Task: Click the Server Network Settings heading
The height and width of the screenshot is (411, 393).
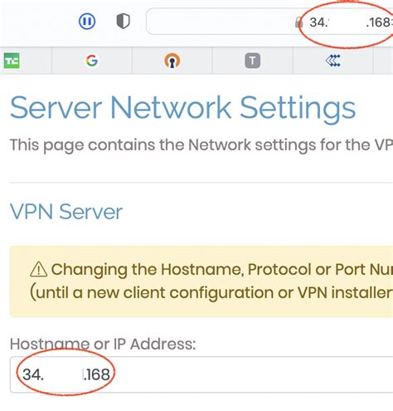Action: [183, 109]
